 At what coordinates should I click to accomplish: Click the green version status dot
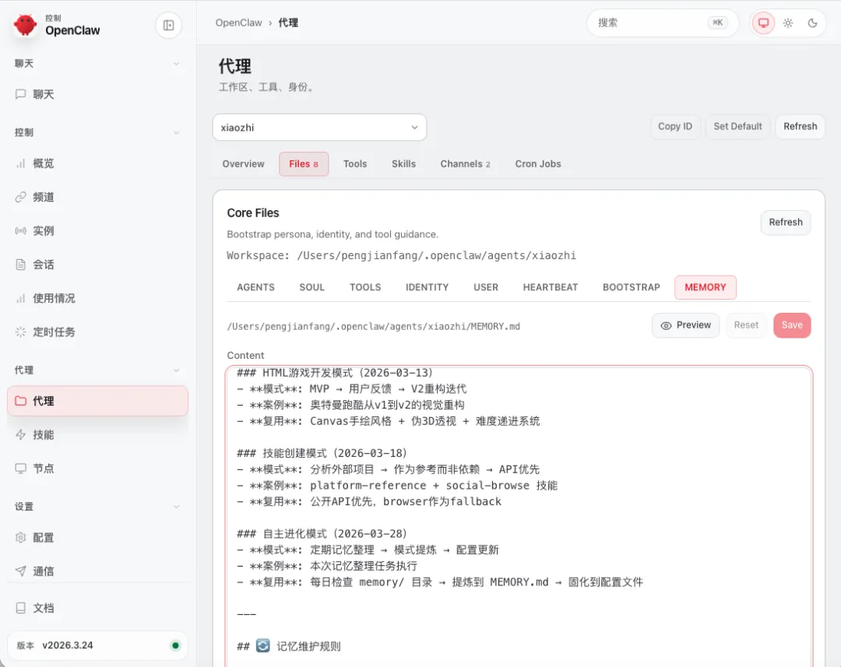175,645
